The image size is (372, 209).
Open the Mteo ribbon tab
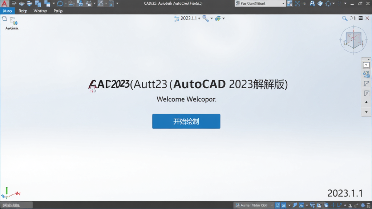tap(7, 11)
